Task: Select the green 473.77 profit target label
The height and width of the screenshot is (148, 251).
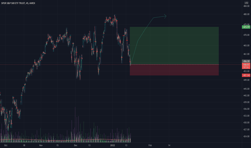Action: click(246, 27)
